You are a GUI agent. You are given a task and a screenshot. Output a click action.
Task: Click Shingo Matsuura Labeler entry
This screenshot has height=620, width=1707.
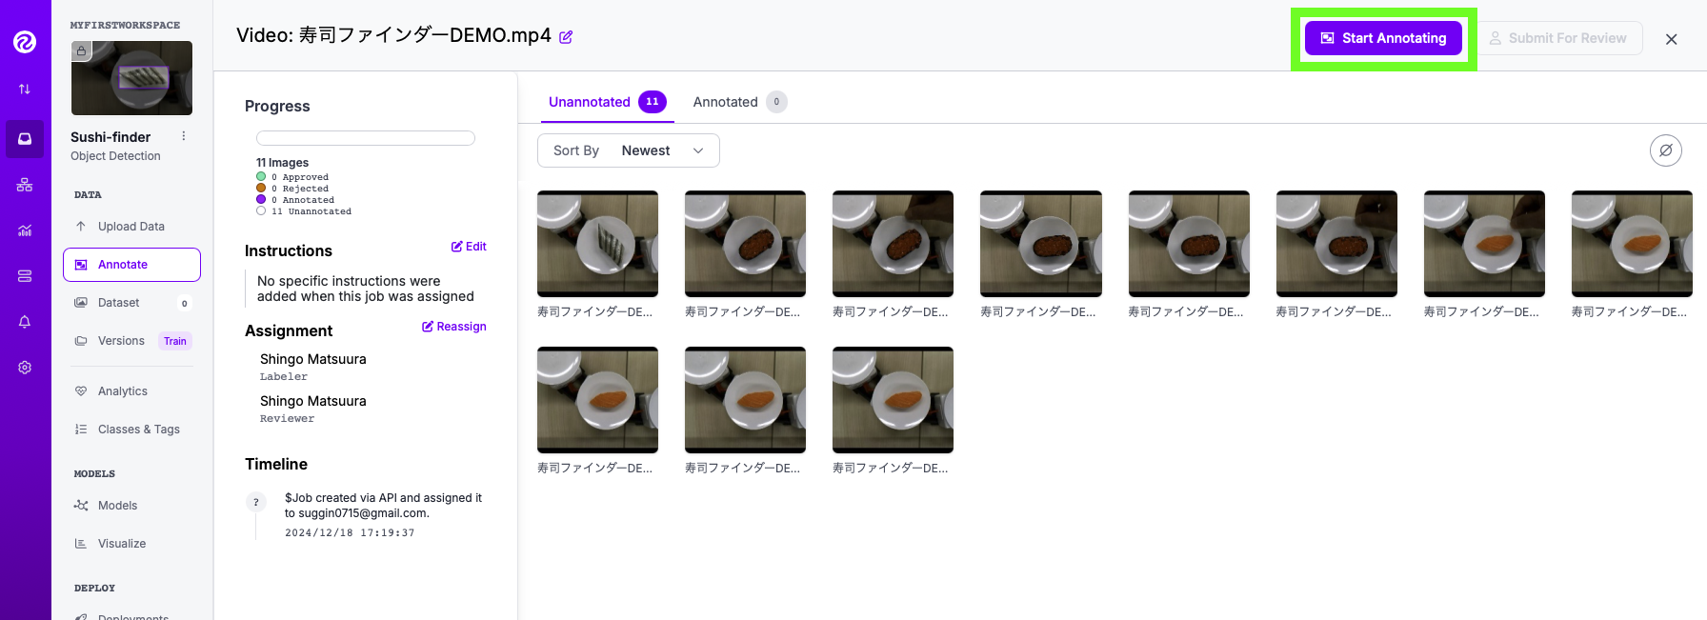tap(312, 367)
